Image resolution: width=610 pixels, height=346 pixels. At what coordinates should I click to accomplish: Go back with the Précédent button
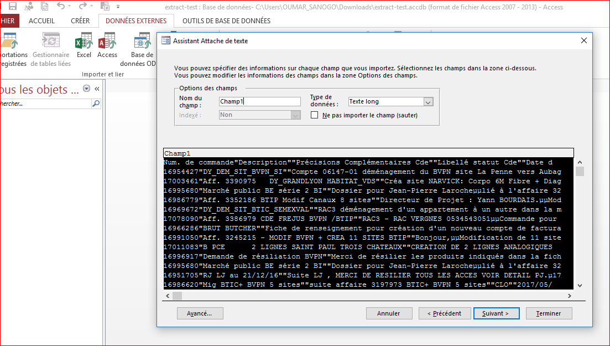click(444, 313)
